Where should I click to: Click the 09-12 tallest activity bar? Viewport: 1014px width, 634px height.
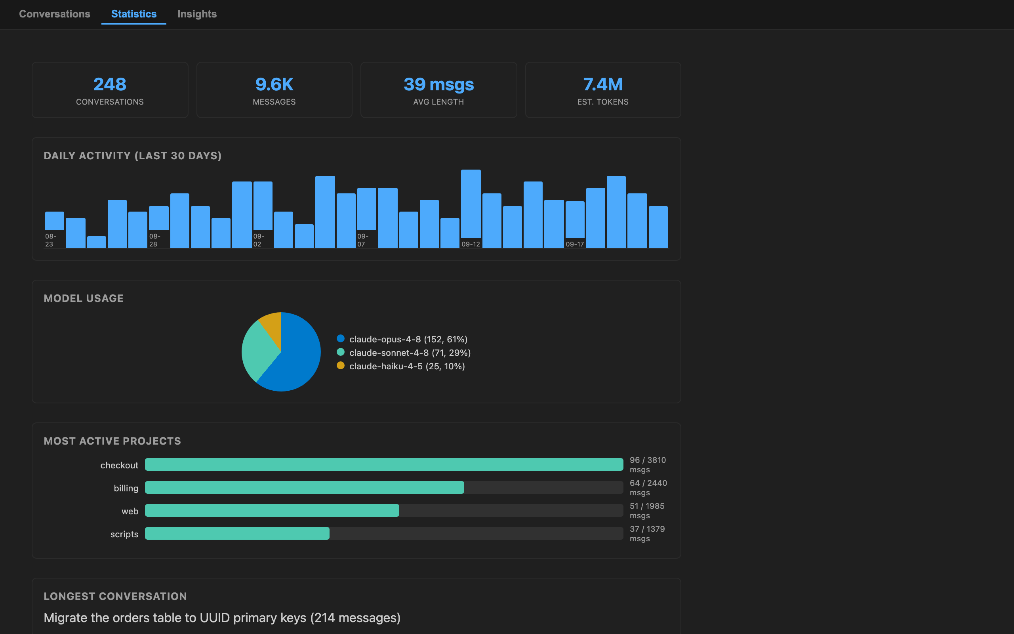click(x=471, y=204)
